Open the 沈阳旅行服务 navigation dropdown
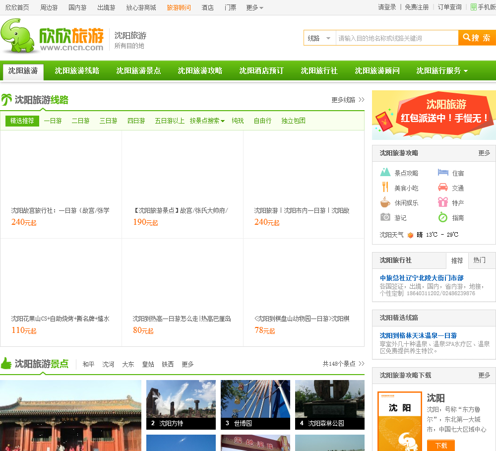Screen dimensions: 496x451 [x=441, y=71]
